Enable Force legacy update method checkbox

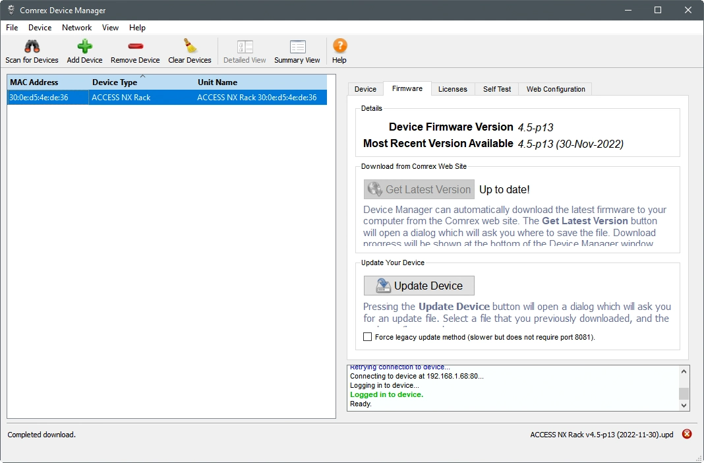click(367, 337)
